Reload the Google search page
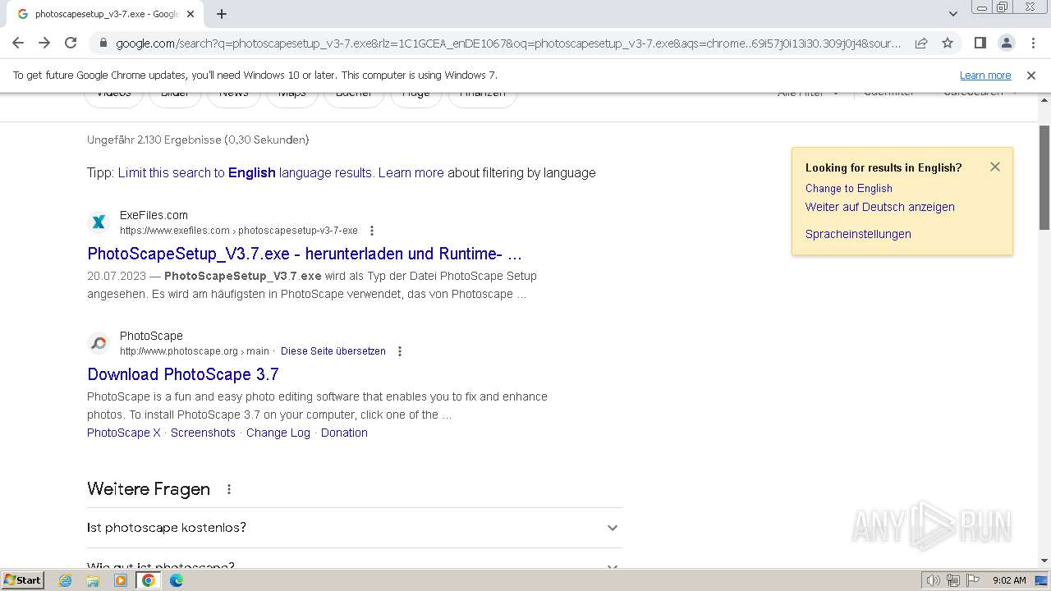 click(x=71, y=43)
